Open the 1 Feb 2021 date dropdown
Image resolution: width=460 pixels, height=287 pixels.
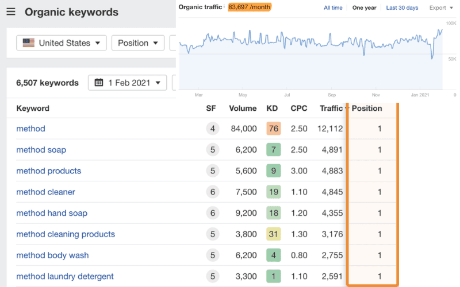pyautogui.click(x=127, y=83)
